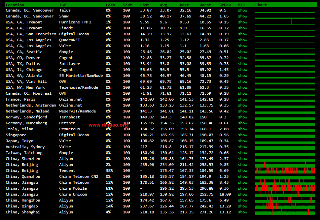
Task: Open MTR for New York Telehouse/RamNode
Action: (x=242, y=87)
